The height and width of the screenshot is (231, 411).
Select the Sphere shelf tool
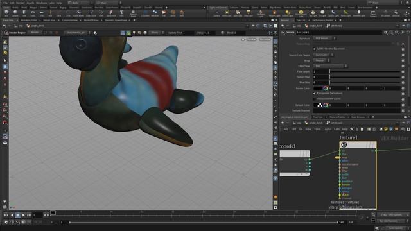[x=15, y=13]
